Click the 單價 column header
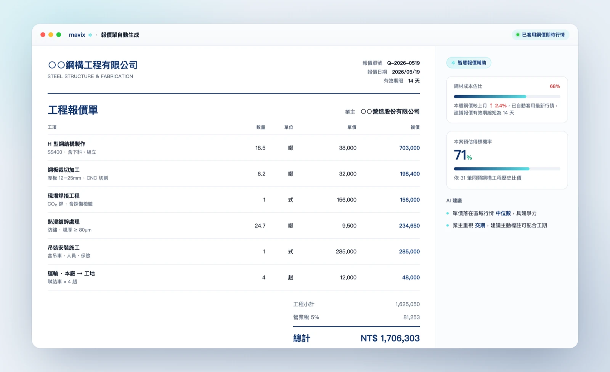Image resolution: width=610 pixels, height=372 pixels. pyautogui.click(x=352, y=127)
